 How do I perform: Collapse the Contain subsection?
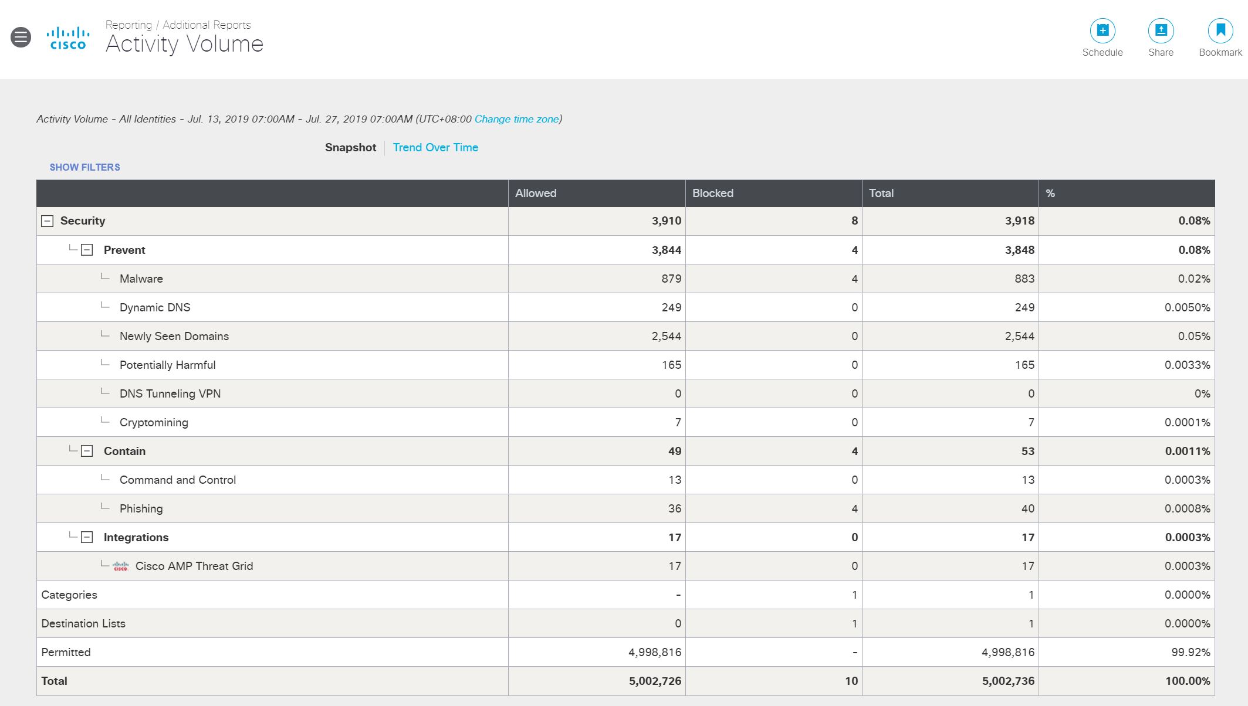(x=87, y=451)
